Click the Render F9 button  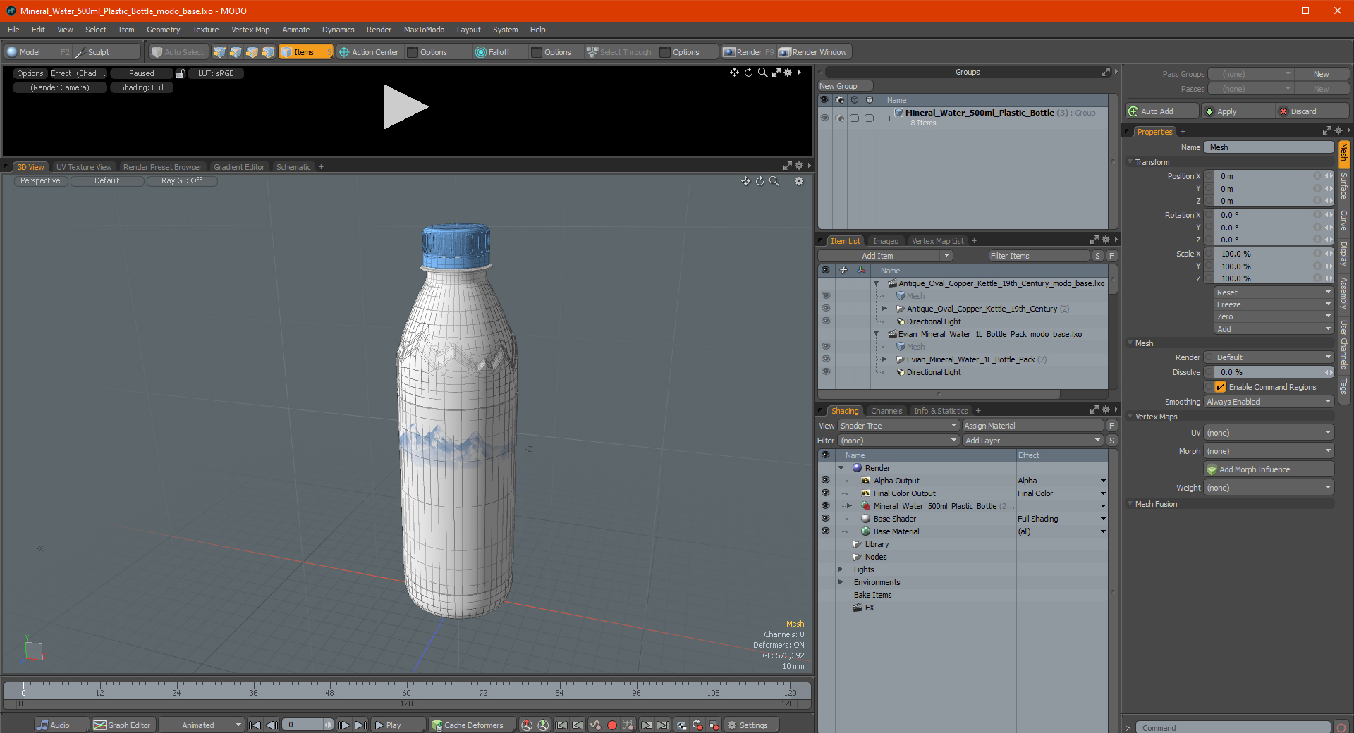(748, 52)
